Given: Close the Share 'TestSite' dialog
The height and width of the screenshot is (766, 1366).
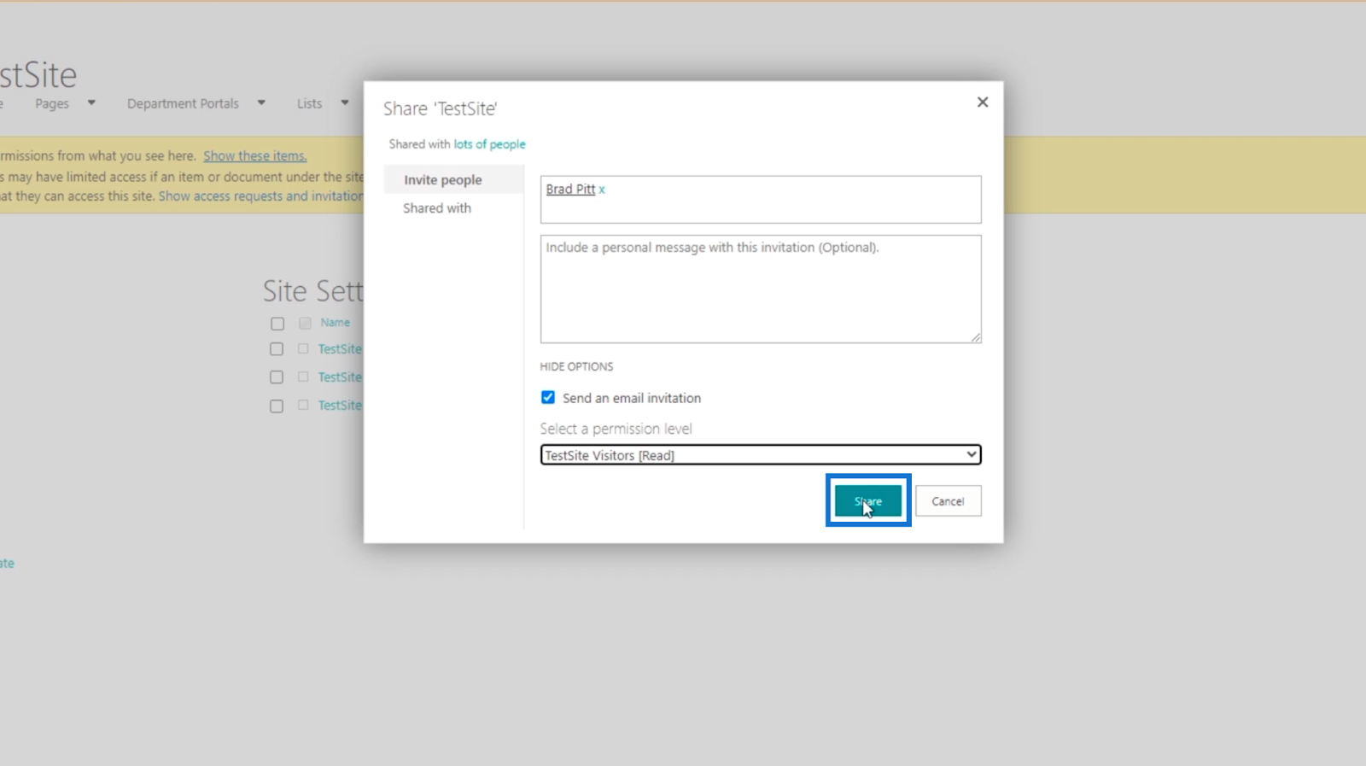Looking at the screenshot, I should [x=983, y=102].
